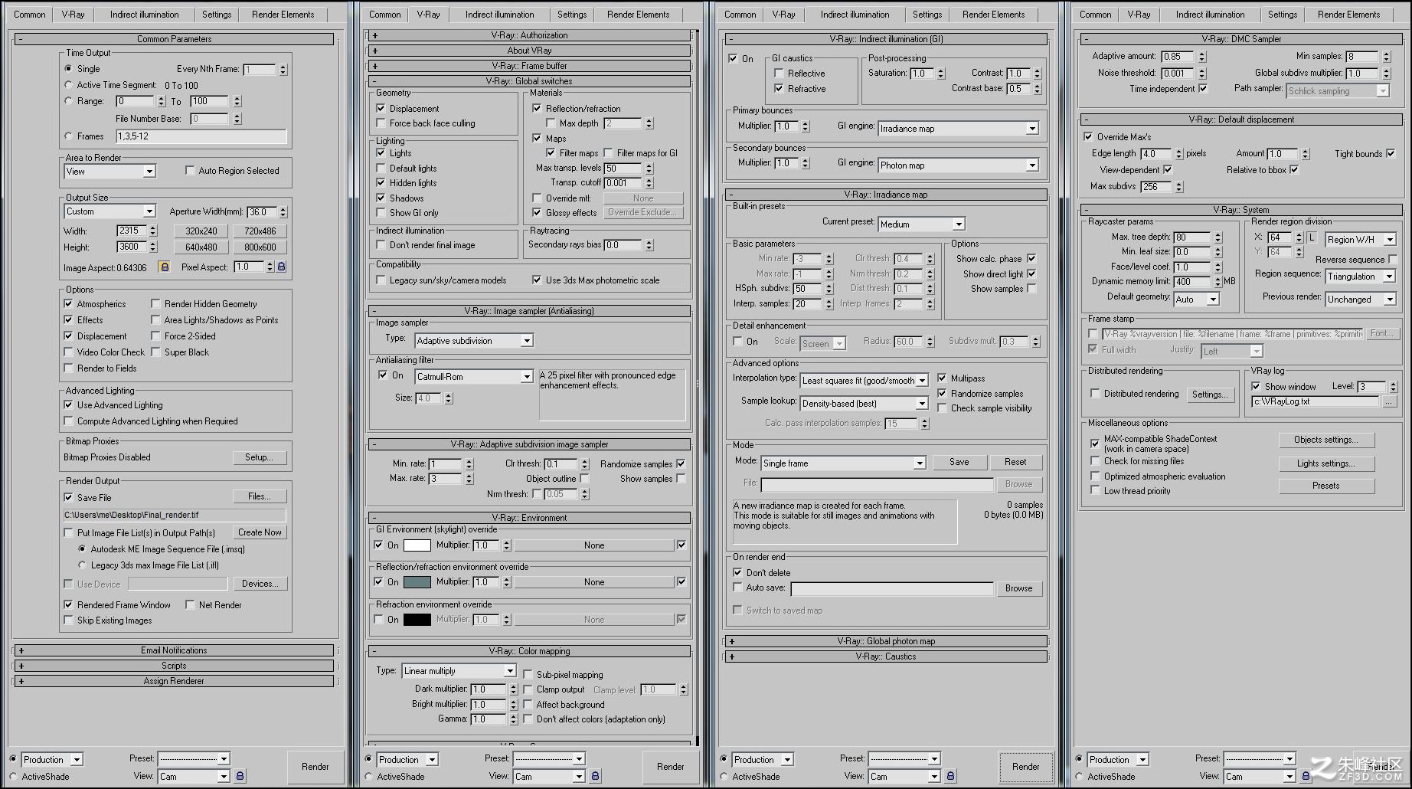Open the Region sequence Triangulation dropdown
The height and width of the screenshot is (789, 1412).
(1361, 277)
